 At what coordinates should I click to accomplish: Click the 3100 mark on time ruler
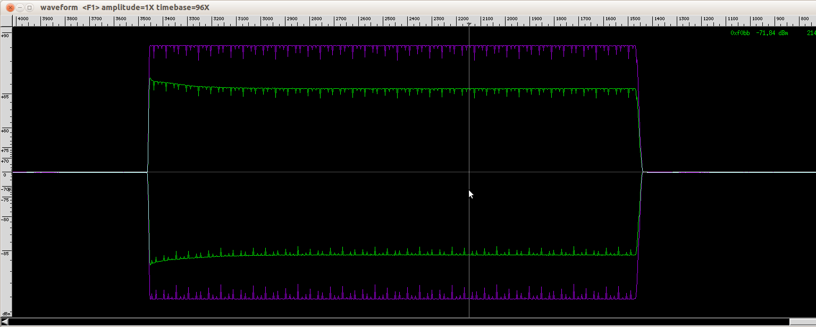[x=243, y=19]
